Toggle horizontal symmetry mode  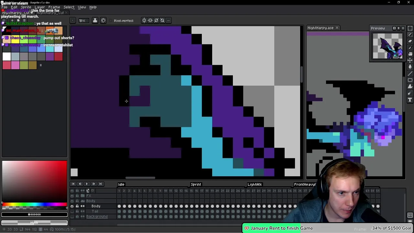[x=144, y=20]
